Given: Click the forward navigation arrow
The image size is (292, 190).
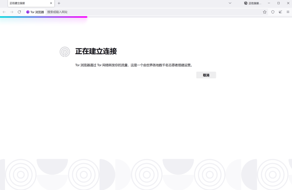Looking at the screenshot, I should click(12, 12).
